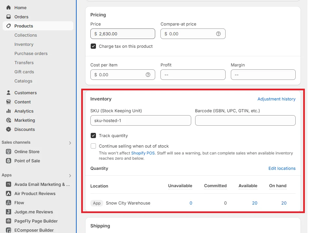The width and height of the screenshot is (314, 233).
Task: Uncheck Charge tax on this product
Action: pos(93,46)
